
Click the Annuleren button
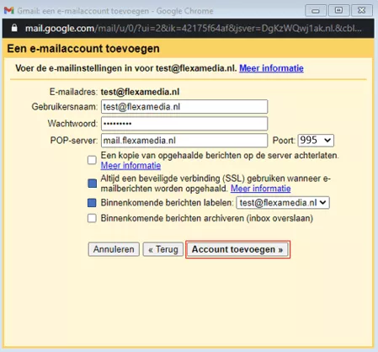tap(114, 249)
